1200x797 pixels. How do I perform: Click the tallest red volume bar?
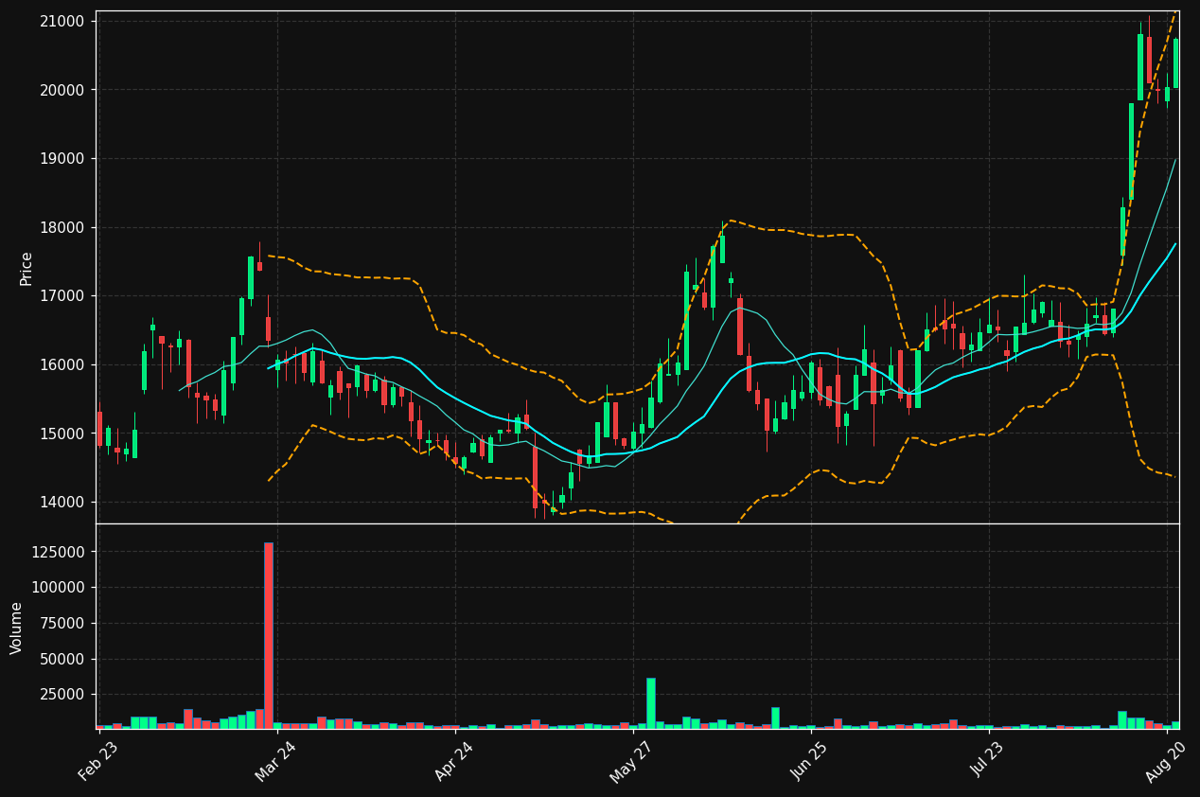tap(269, 635)
